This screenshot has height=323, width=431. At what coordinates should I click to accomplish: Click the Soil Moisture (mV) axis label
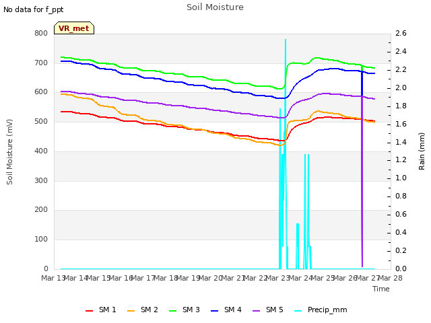click(9, 152)
